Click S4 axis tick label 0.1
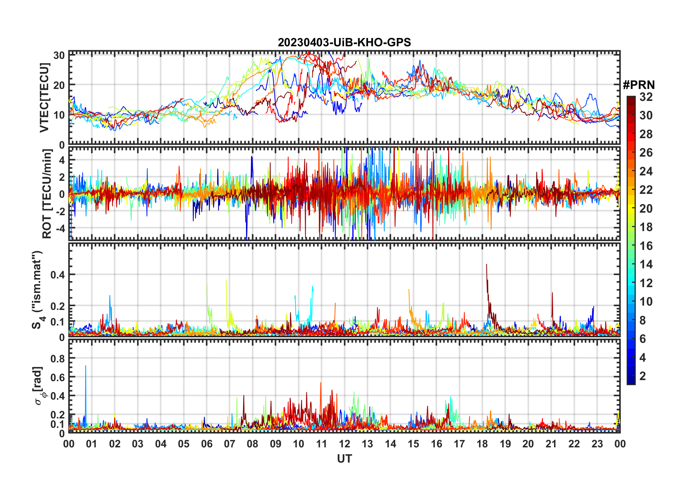The width and height of the screenshot is (689, 481). [x=58, y=322]
